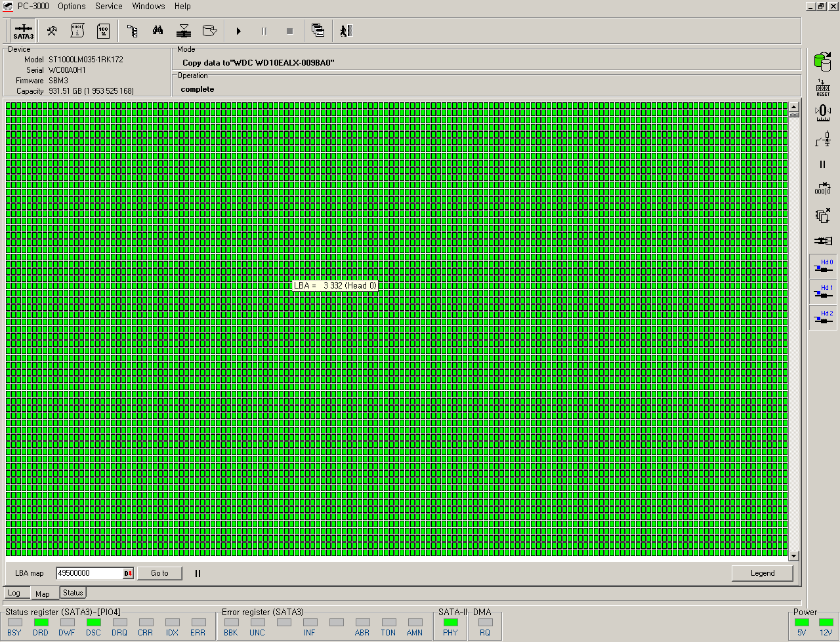Click the Go to button
Screen dimensions: 840x642
tap(159, 573)
